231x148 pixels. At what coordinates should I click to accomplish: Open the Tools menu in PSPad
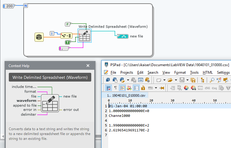194,72
